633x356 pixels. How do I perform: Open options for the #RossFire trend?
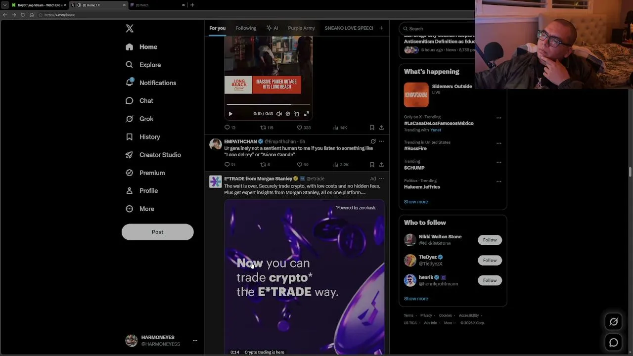pyautogui.click(x=498, y=143)
